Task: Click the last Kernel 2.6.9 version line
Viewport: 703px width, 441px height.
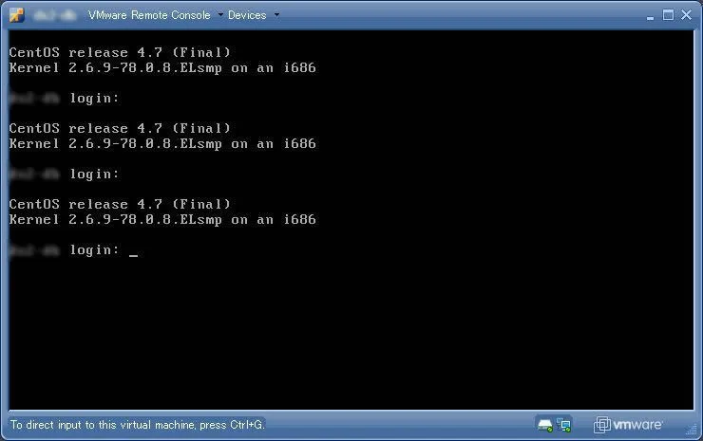Action: [162, 220]
